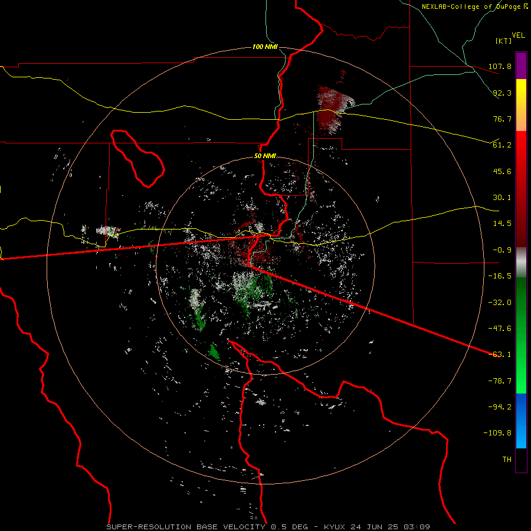Click the purple segment of the color bar

(x=521, y=65)
